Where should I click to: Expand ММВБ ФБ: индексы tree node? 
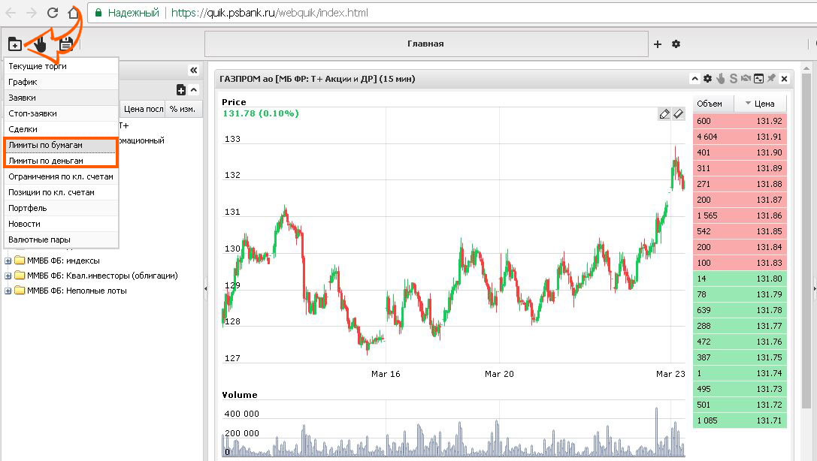(8, 261)
